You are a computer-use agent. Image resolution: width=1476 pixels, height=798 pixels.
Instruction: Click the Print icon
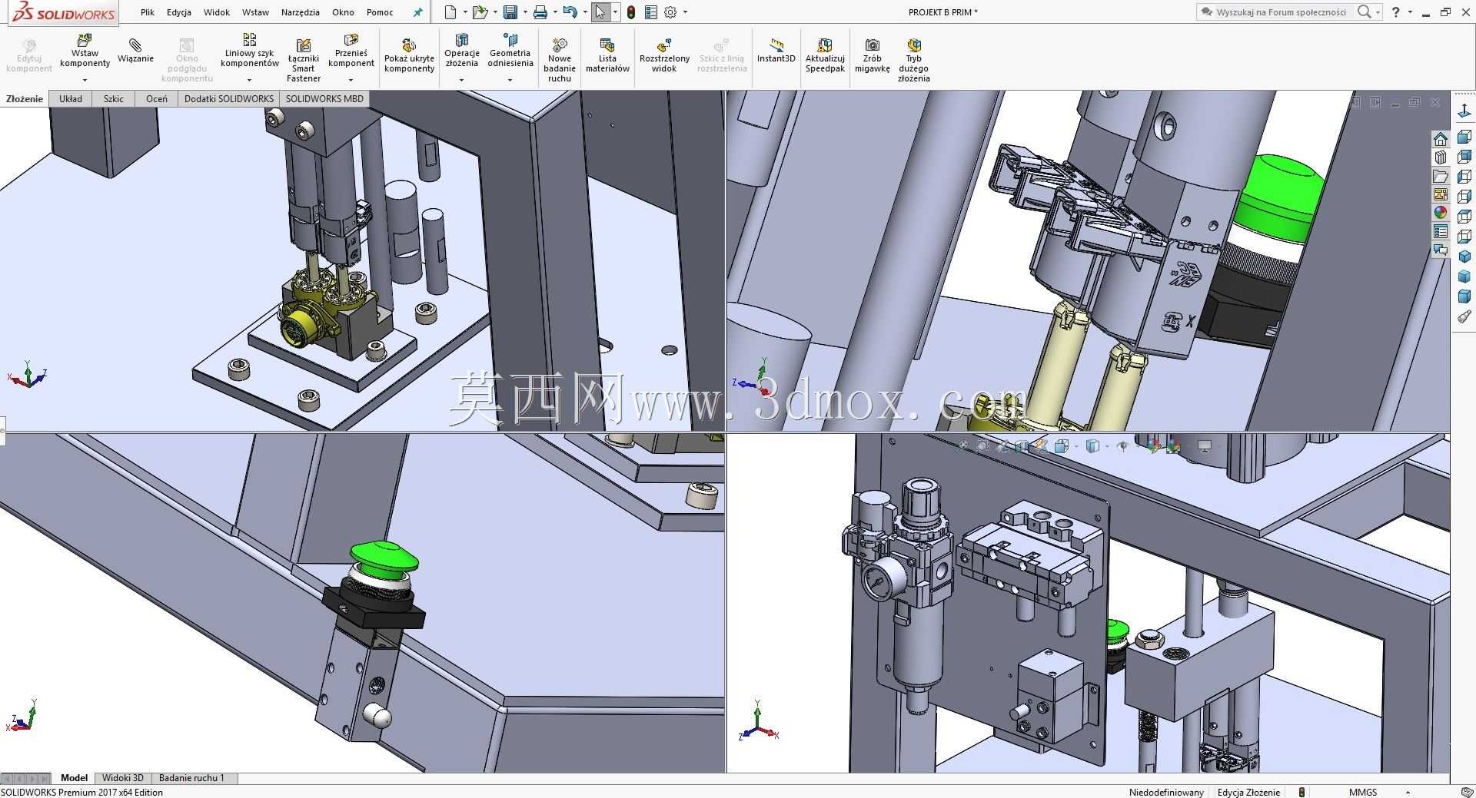coord(540,12)
